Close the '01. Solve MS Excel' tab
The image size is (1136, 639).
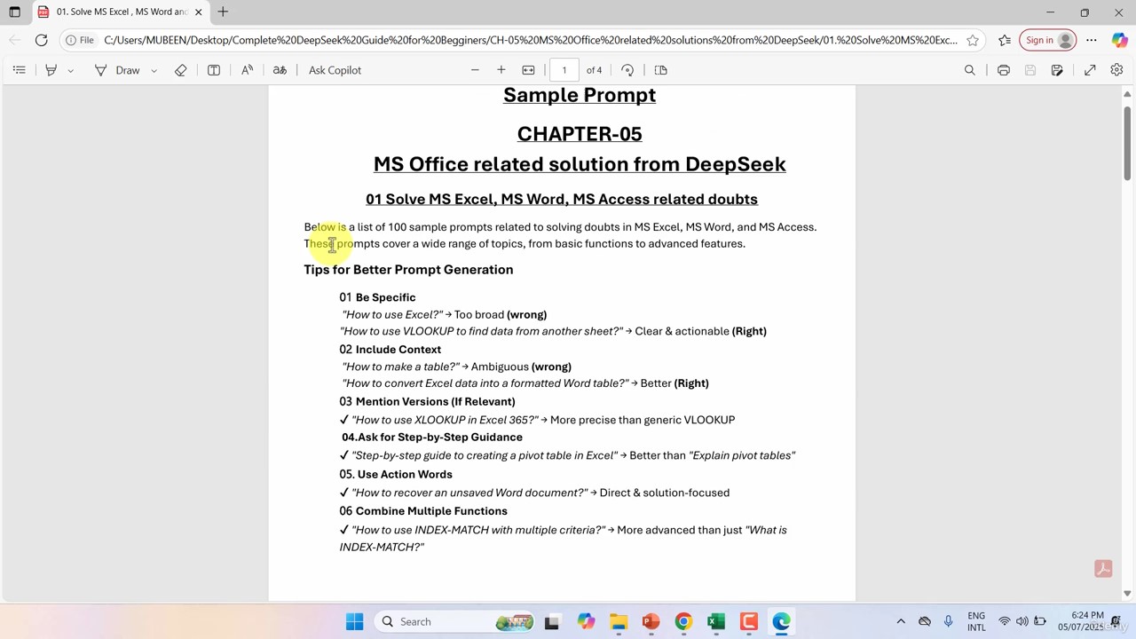198,12
